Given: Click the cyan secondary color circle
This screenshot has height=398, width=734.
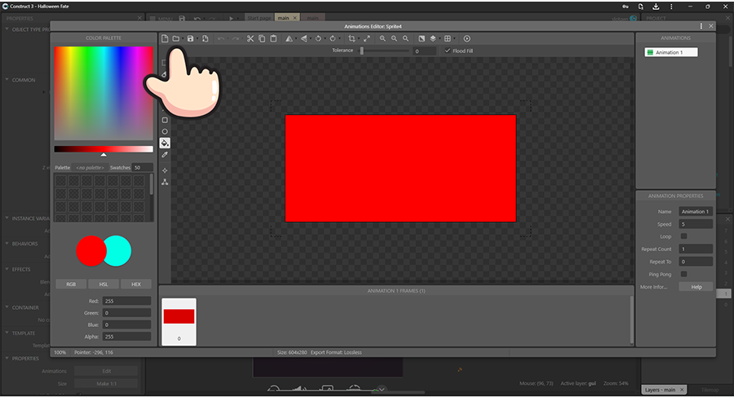Looking at the screenshot, I should coord(117,250).
